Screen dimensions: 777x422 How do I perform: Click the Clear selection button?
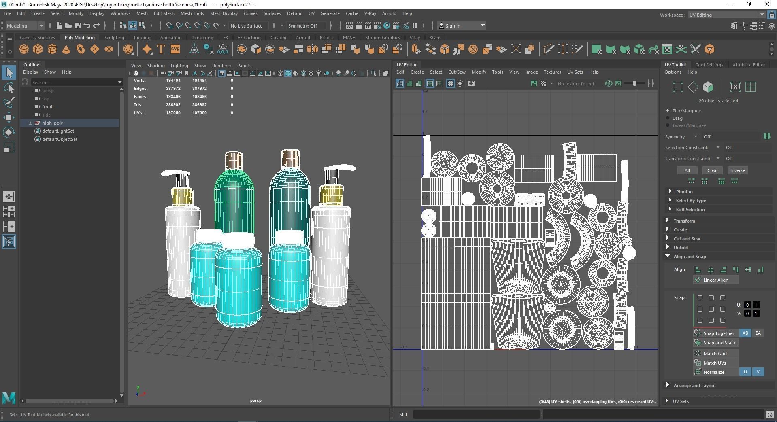(x=712, y=170)
